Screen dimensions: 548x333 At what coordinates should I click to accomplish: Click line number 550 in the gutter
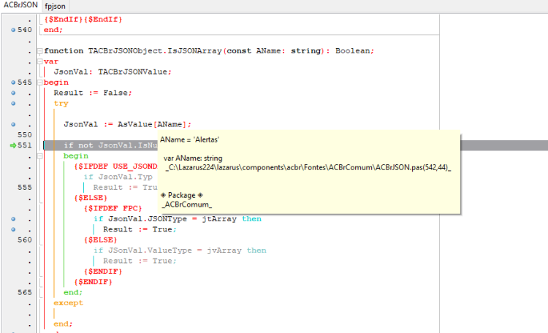click(x=24, y=135)
